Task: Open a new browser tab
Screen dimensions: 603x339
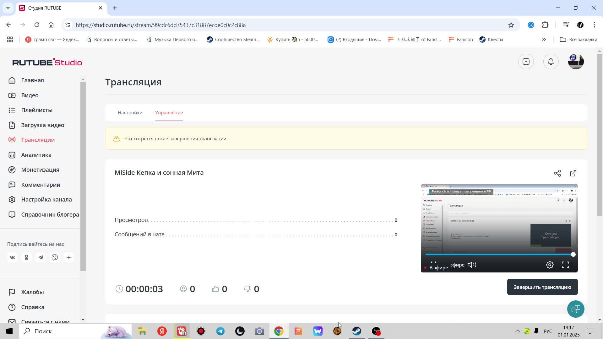Action: point(115,8)
